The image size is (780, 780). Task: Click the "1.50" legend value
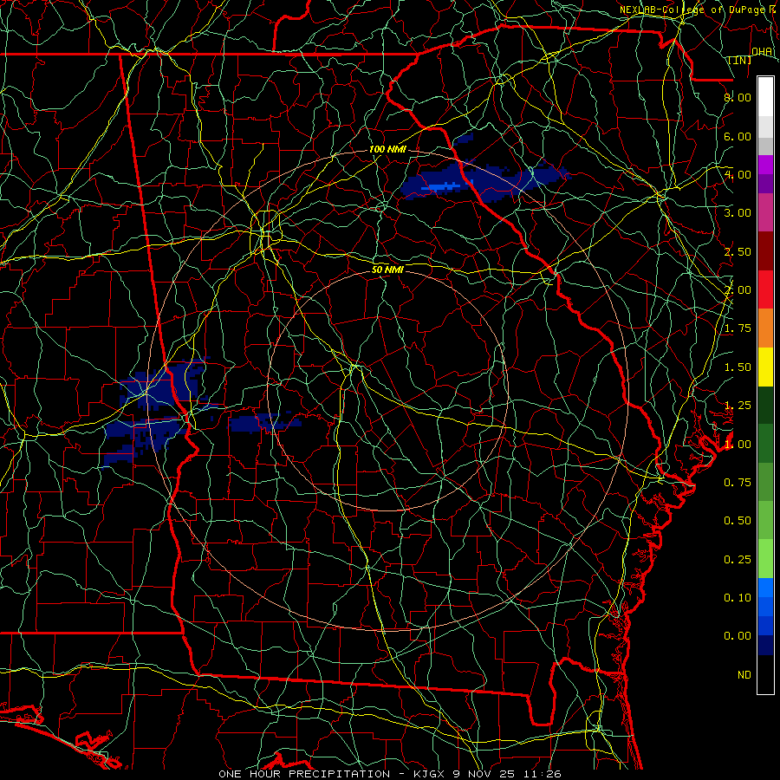point(738,367)
